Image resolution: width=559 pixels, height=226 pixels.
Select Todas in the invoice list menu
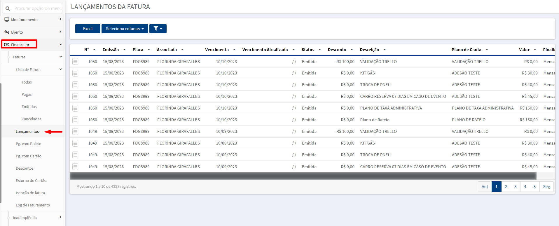click(x=27, y=82)
